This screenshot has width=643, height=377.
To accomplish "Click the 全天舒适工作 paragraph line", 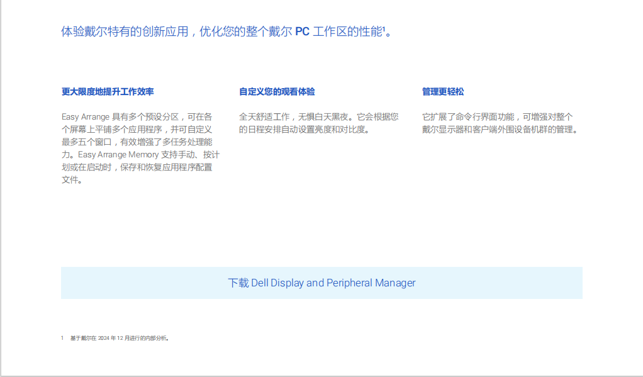I will pos(318,117).
